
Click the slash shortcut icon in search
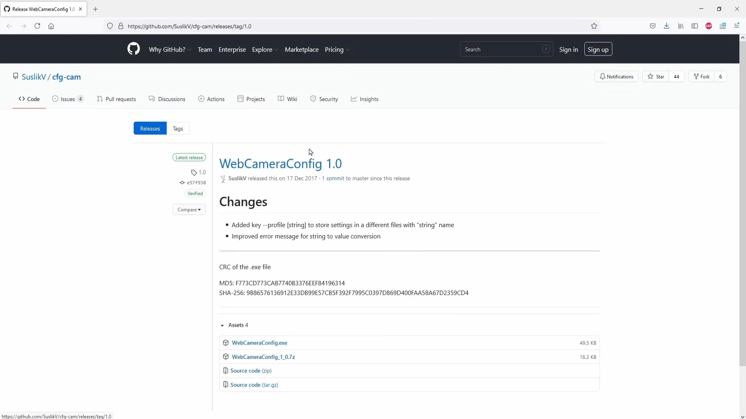coord(546,49)
